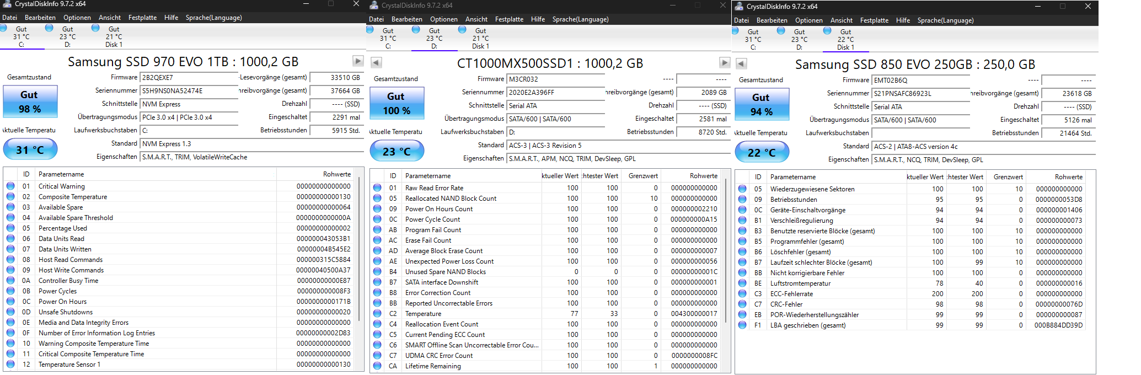Click the 31 °C temperature button
1141x375 pixels.
coord(30,149)
